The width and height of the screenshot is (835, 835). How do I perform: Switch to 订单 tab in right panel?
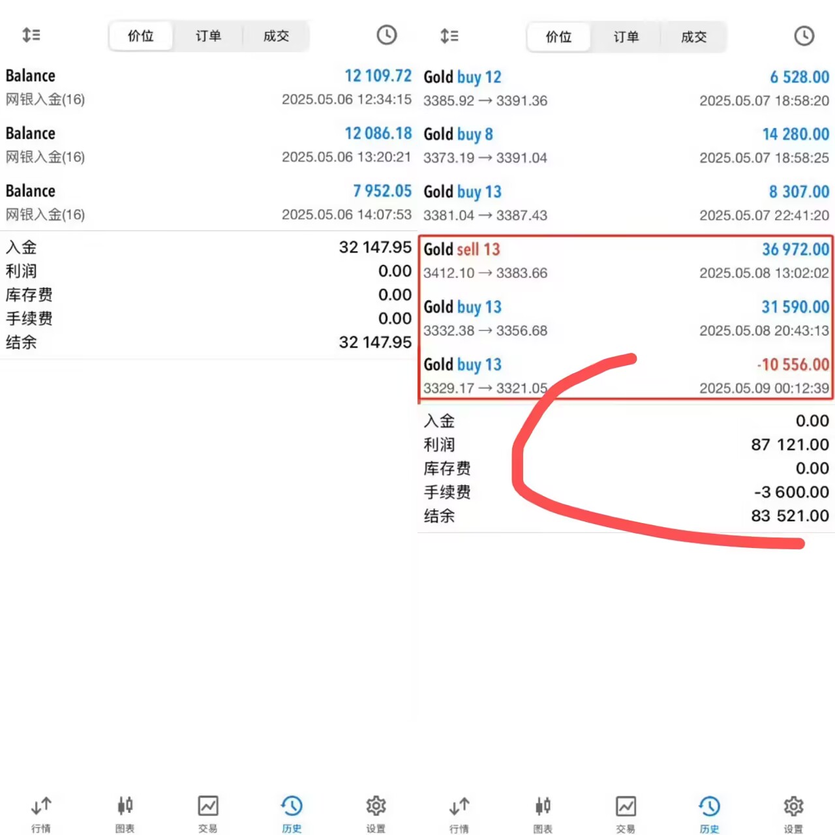[626, 37]
